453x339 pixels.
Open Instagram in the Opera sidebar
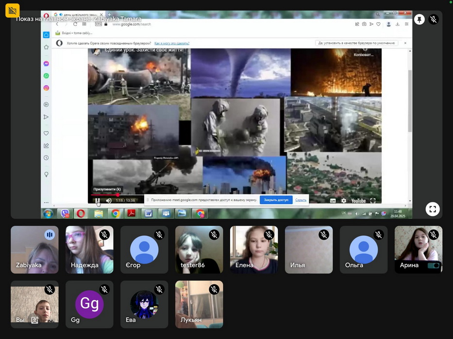(46, 88)
